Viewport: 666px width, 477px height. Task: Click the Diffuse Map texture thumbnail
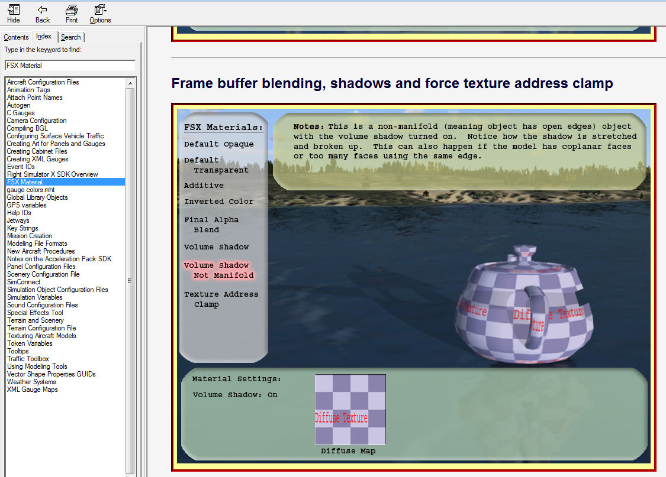(x=350, y=410)
